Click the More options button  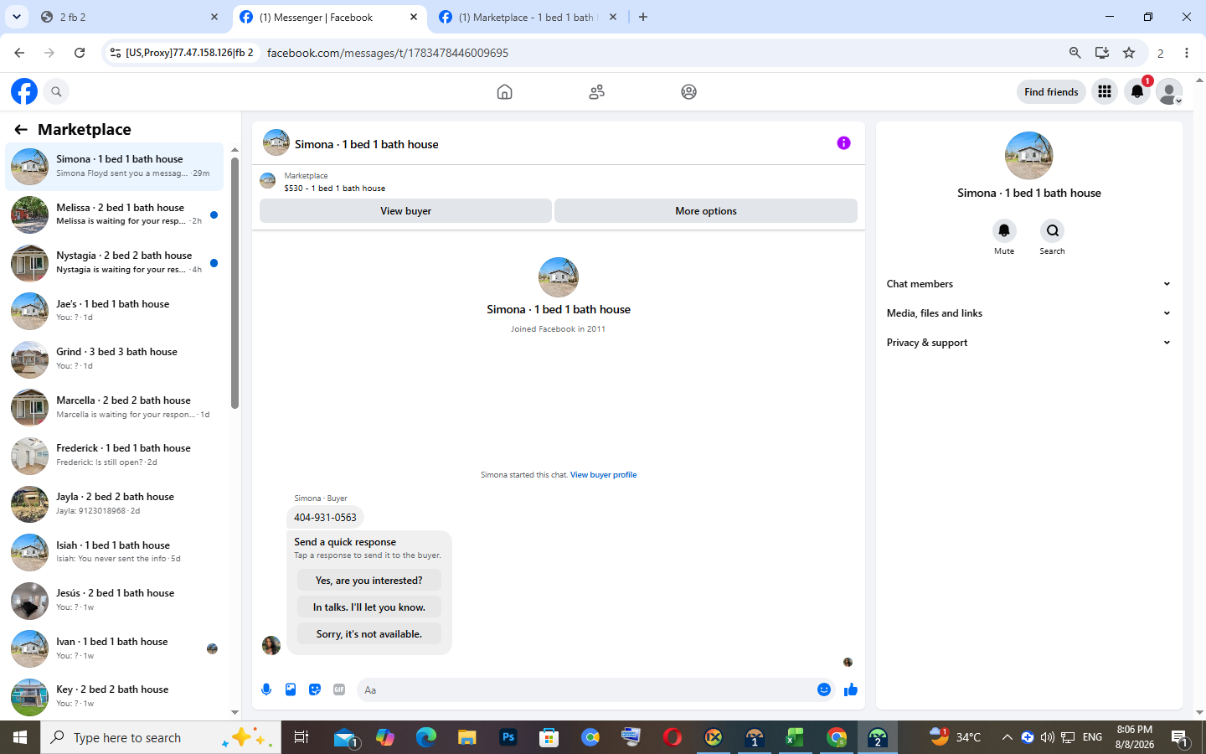706,211
